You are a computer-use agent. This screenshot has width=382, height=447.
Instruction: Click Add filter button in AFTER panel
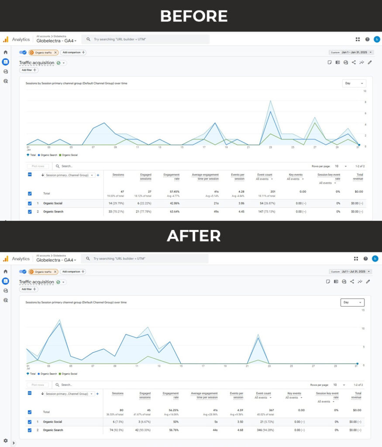coord(29,289)
